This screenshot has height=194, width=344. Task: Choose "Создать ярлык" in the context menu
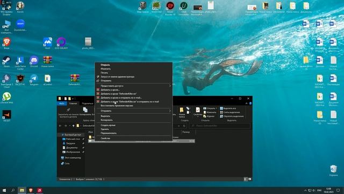(x=108, y=125)
